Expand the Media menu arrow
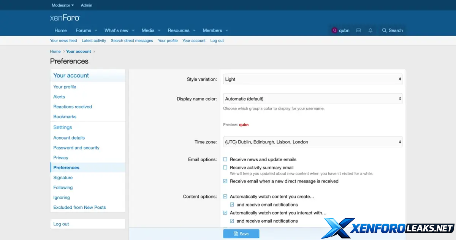The width and height of the screenshot is (456, 240). tap(159, 30)
